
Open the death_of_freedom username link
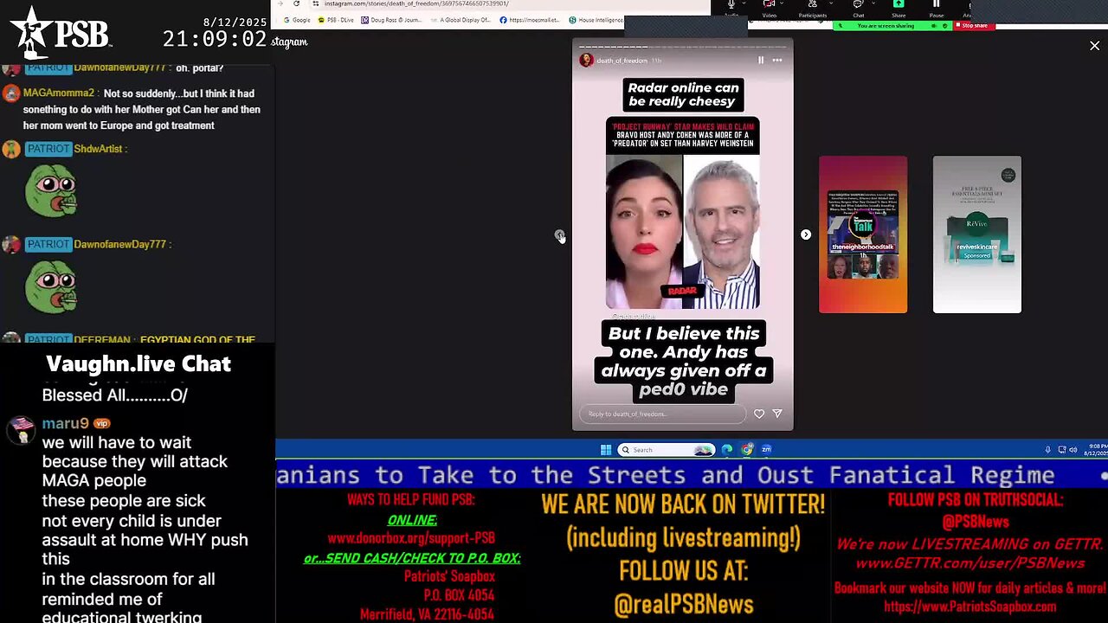622,61
